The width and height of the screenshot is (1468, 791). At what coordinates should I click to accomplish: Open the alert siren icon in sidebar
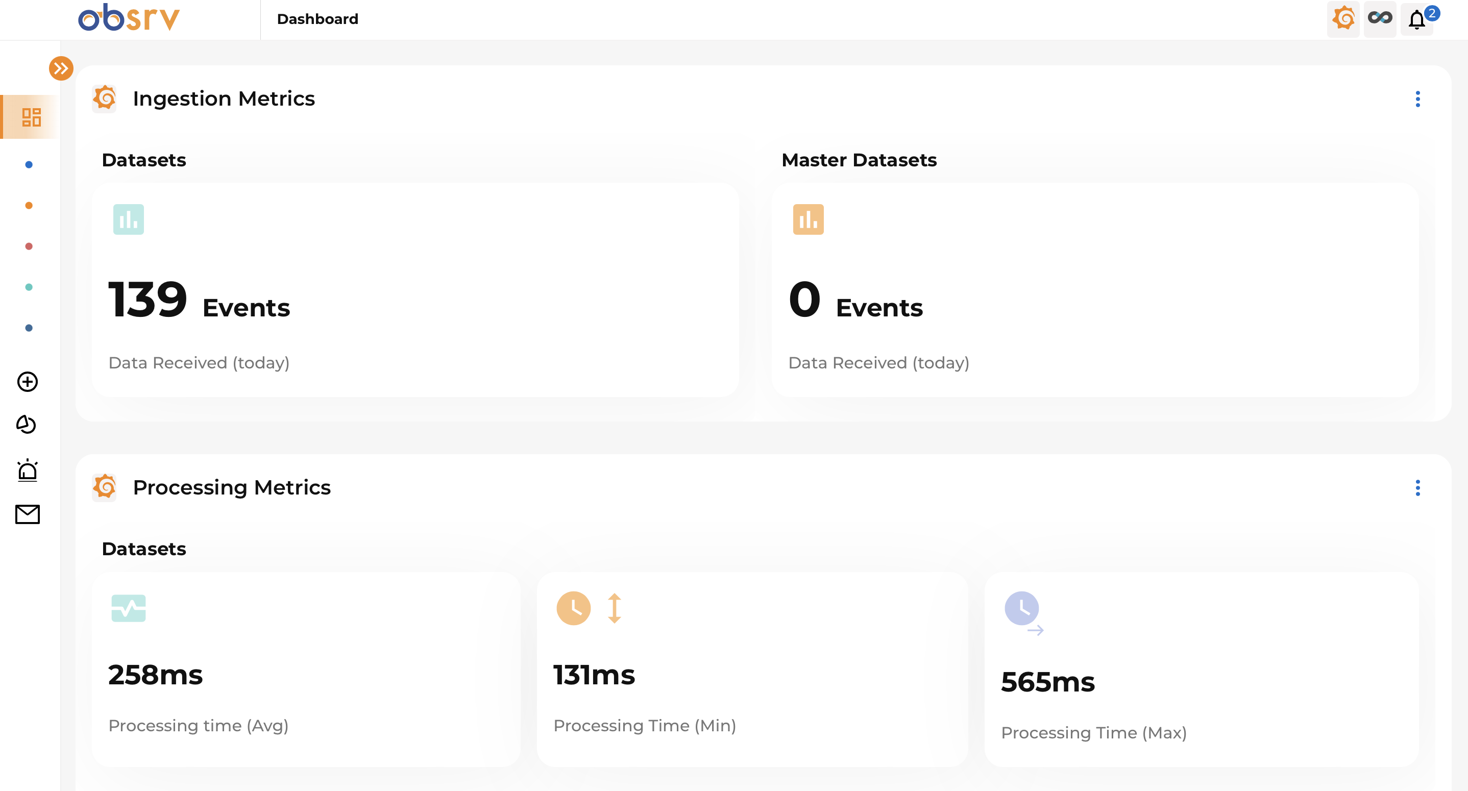click(28, 471)
